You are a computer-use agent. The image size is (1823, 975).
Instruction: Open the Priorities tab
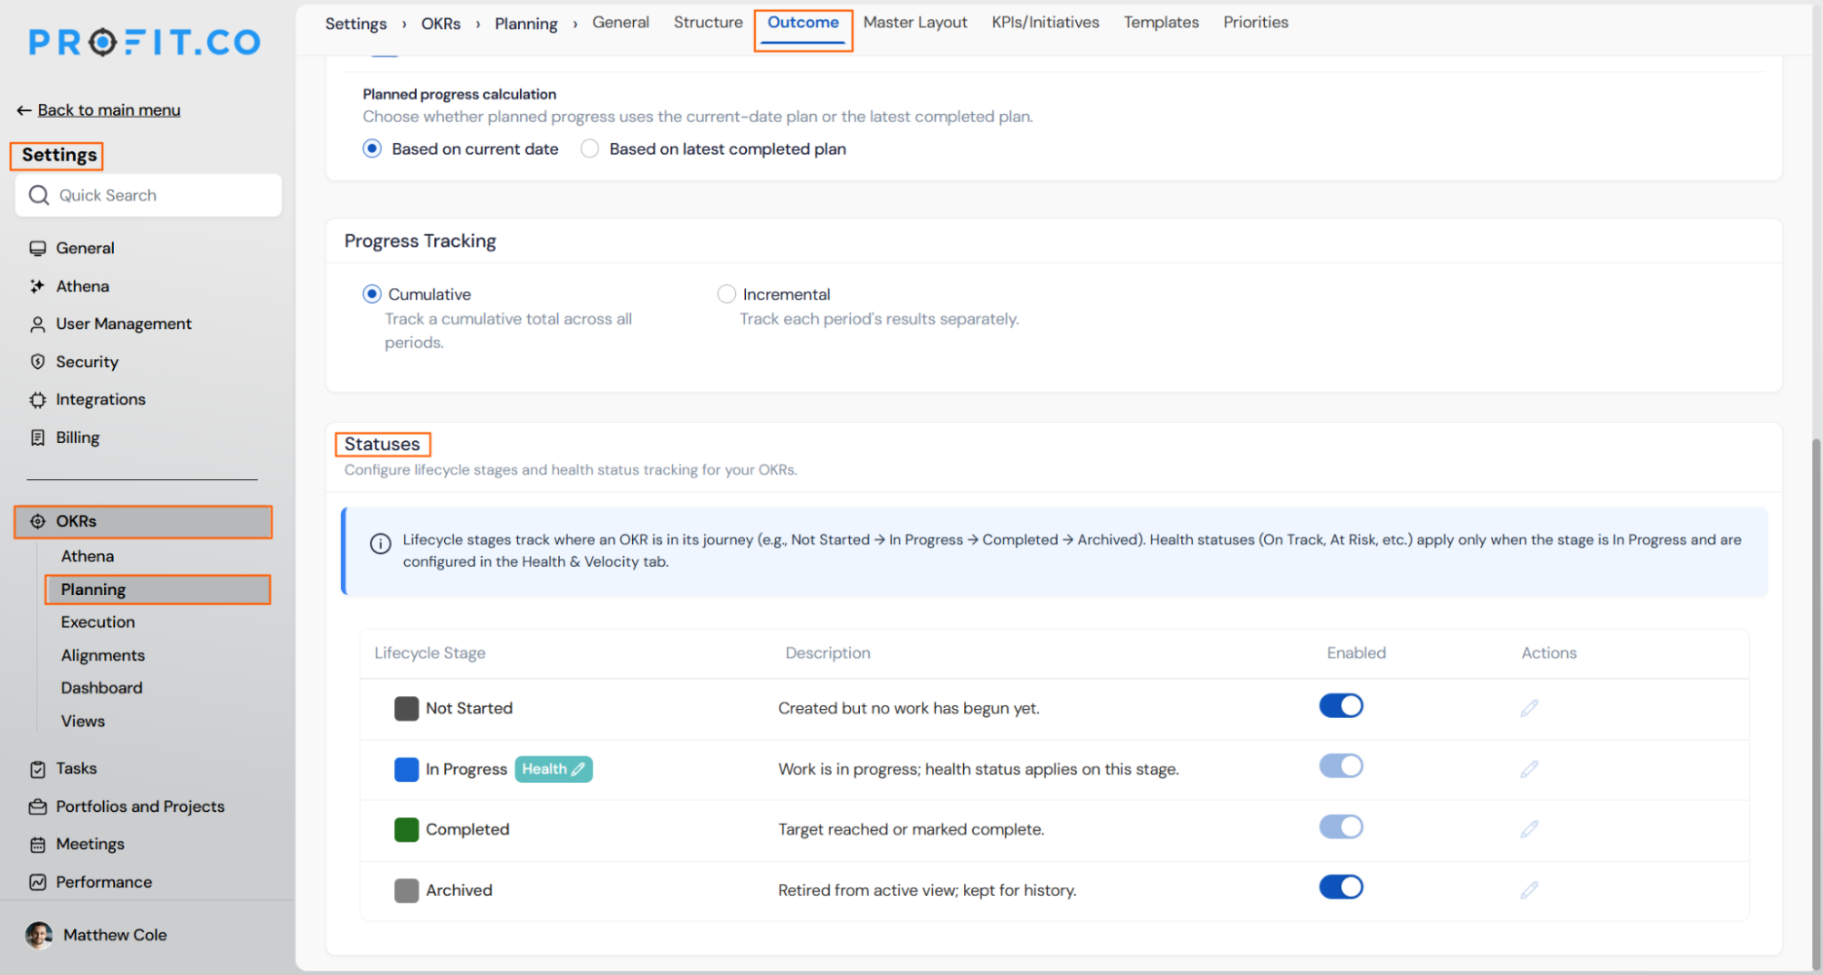pos(1256,23)
